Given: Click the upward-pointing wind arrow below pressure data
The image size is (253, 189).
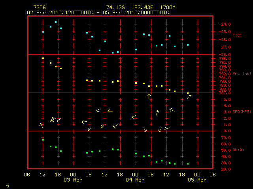Looking at the screenshot, I should (149, 96).
